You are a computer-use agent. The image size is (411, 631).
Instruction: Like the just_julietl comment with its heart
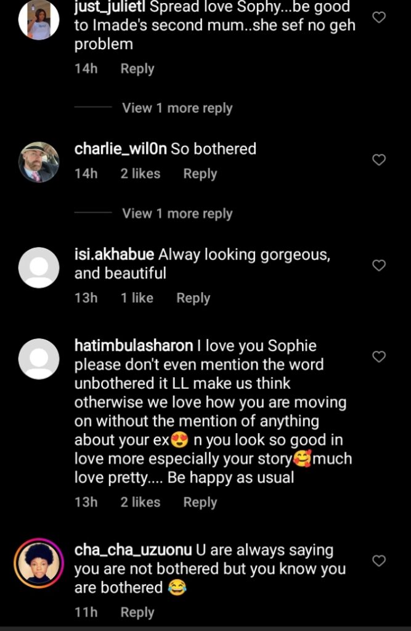tap(380, 17)
